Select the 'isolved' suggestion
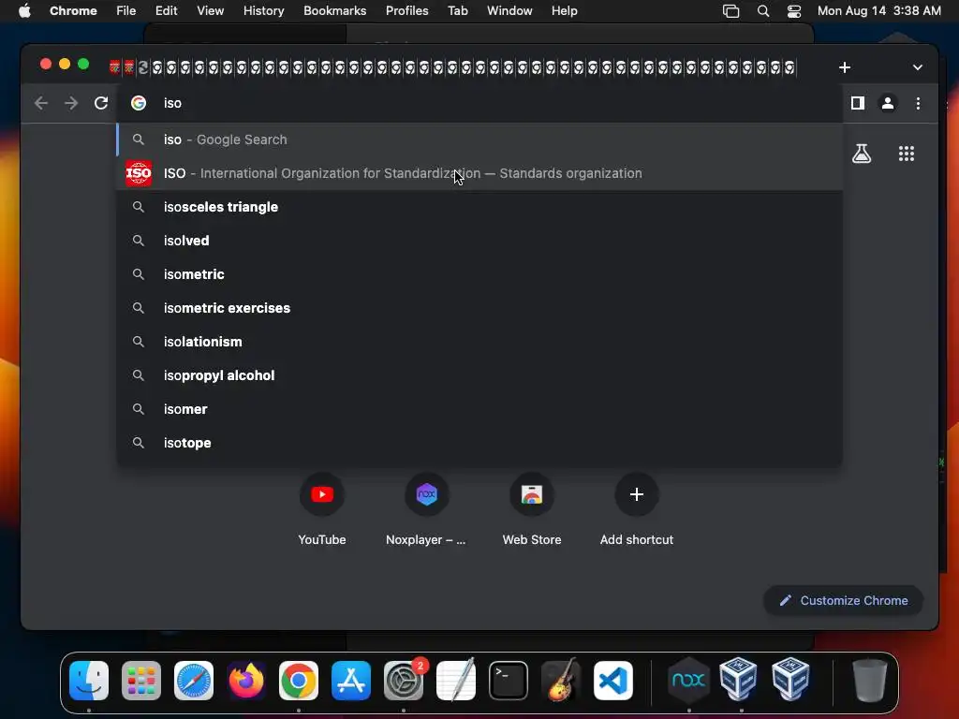This screenshot has width=959, height=719. [479, 241]
